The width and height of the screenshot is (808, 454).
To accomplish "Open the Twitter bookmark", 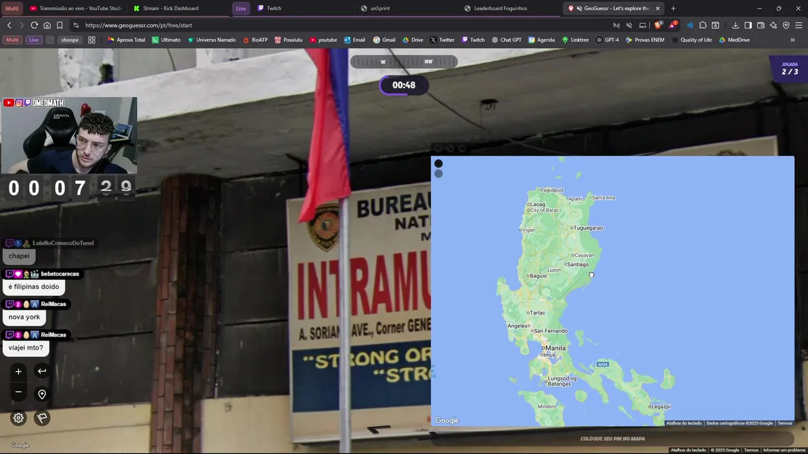I will click(x=442, y=40).
